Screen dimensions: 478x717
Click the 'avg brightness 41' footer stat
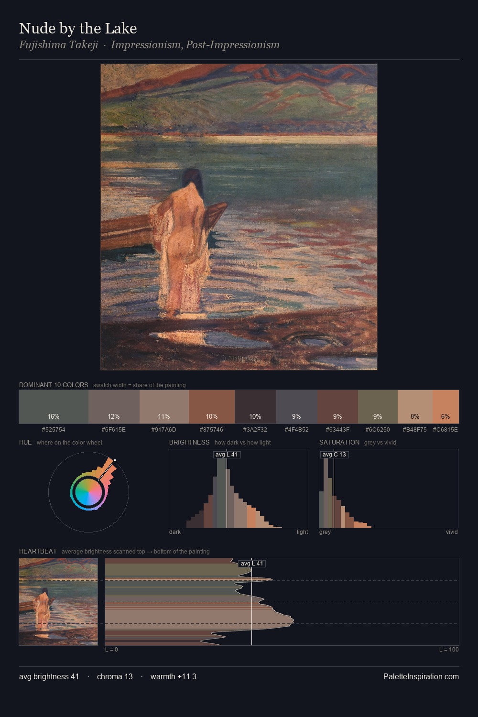pyautogui.click(x=49, y=676)
